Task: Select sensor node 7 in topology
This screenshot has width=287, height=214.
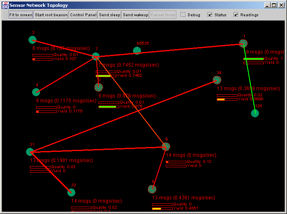Action: click(x=96, y=56)
